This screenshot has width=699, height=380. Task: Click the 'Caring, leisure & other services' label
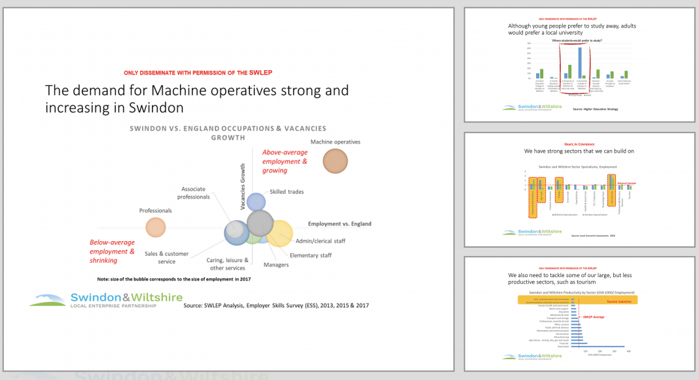pos(227,264)
